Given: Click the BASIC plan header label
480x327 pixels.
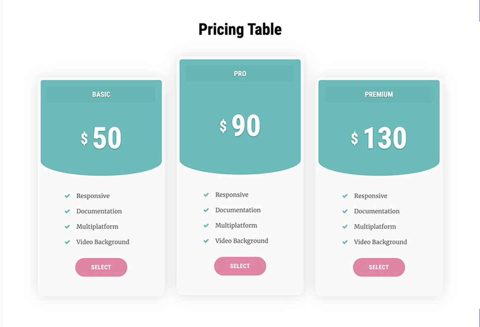Looking at the screenshot, I should tap(101, 94).
